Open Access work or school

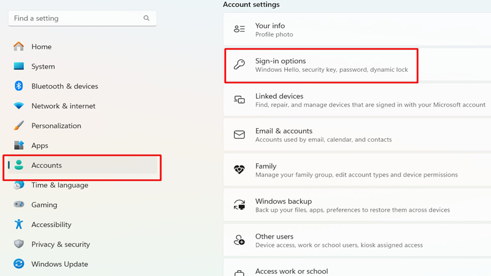point(357,267)
